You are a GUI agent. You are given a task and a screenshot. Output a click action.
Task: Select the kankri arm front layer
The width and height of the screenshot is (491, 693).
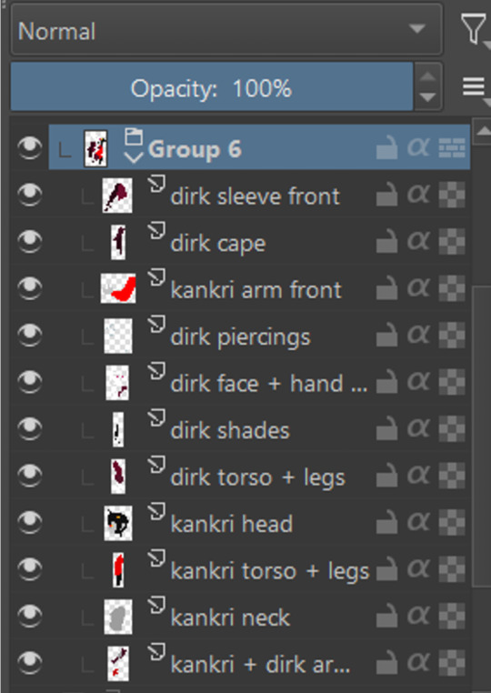coord(256,289)
